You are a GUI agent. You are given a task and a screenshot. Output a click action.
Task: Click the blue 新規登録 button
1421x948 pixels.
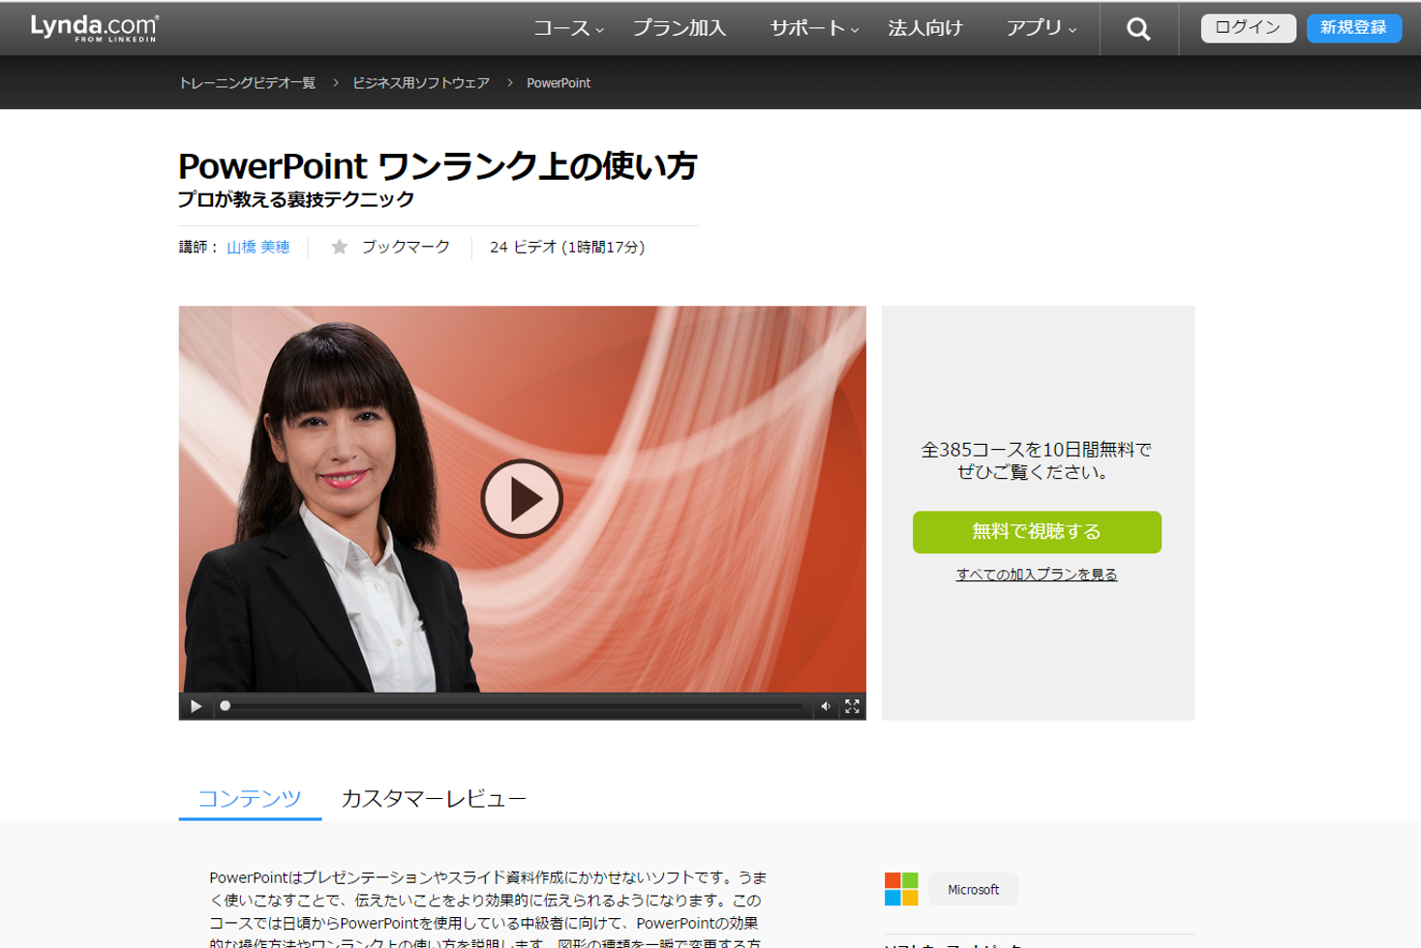[1353, 28]
